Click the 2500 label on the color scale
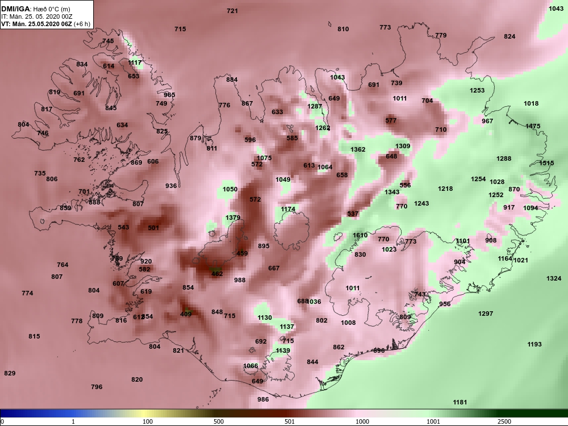The height and width of the screenshot is (426, 568). (x=504, y=421)
